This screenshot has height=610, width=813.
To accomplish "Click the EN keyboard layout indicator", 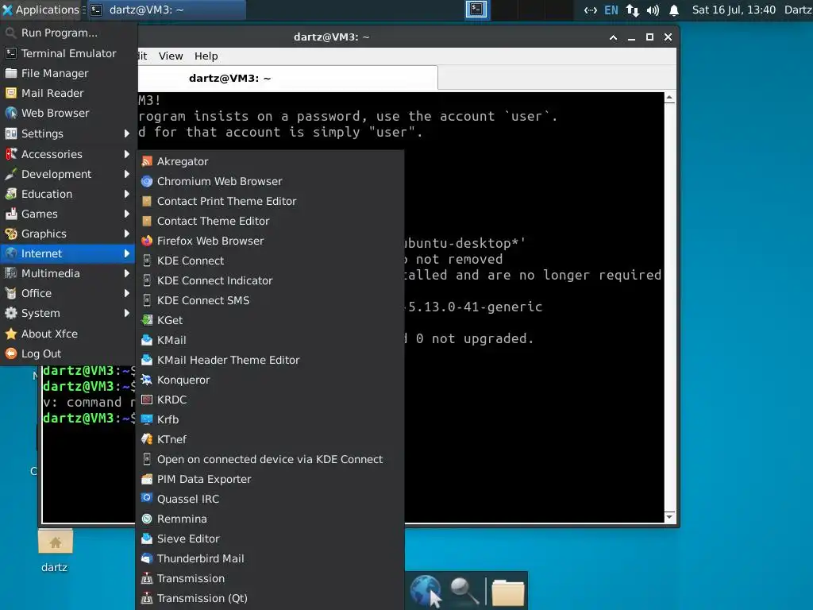I will (x=611, y=10).
